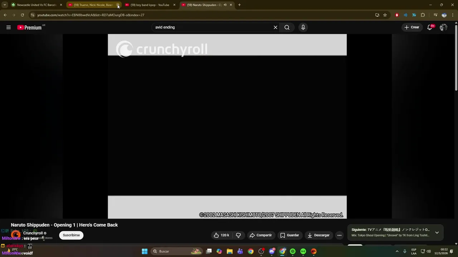The image size is (458, 257).
Task: Click the Compartir share button
Action: (x=261, y=235)
